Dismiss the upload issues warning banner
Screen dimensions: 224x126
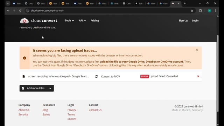point(197,50)
